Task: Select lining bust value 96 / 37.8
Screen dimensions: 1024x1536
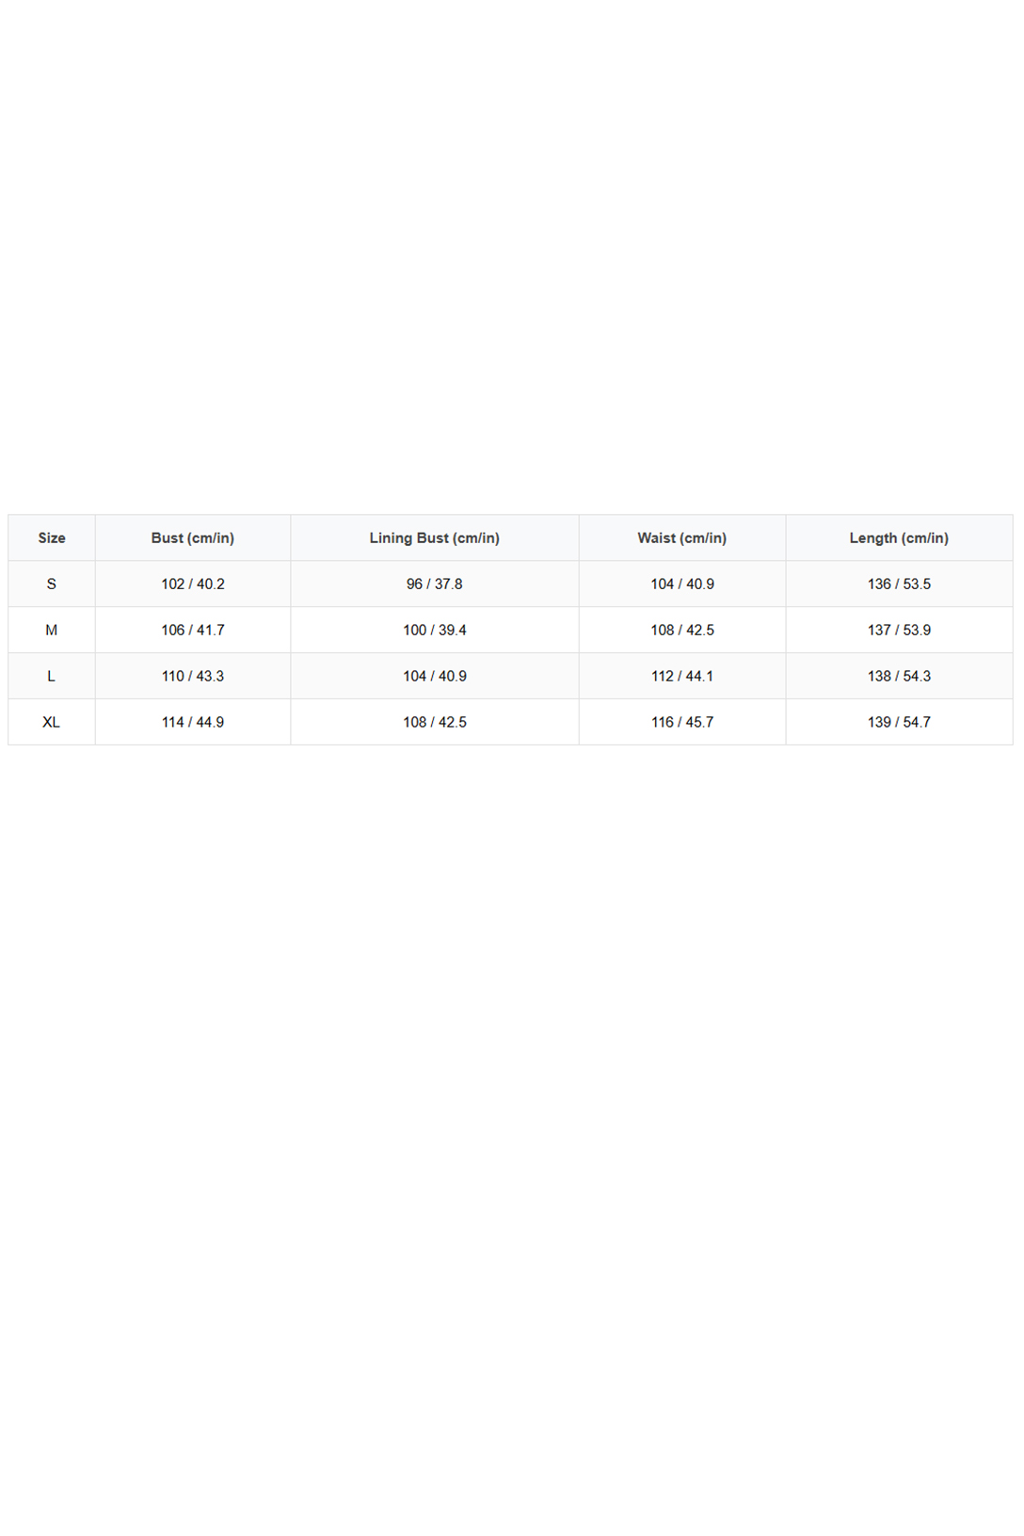Action: click(435, 584)
